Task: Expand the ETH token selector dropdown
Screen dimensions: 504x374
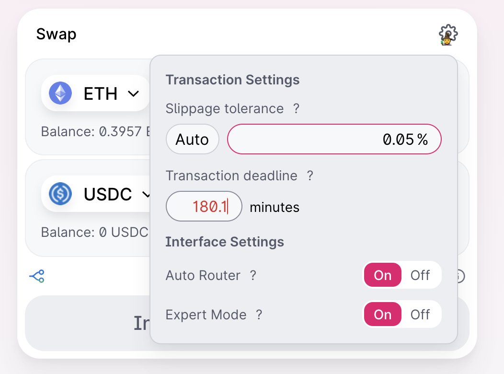Action: [x=134, y=93]
